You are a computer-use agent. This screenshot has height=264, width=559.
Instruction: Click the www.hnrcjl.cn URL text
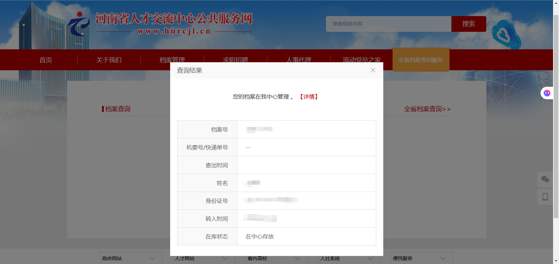click(x=174, y=31)
